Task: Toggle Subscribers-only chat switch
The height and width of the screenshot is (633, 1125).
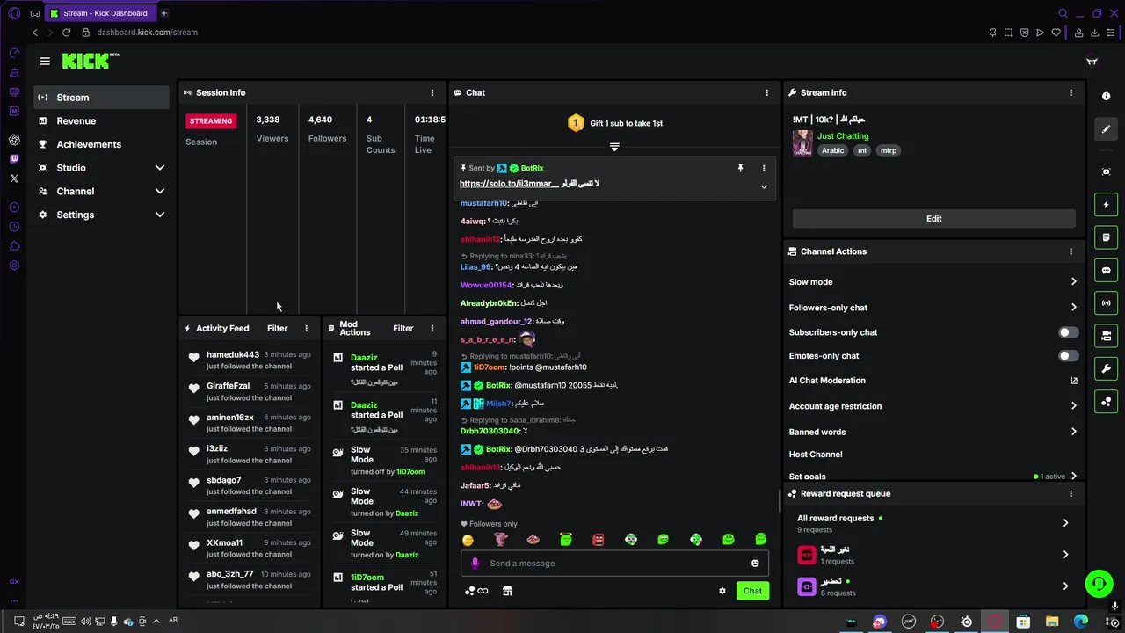Action: pyautogui.click(x=1068, y=332)
